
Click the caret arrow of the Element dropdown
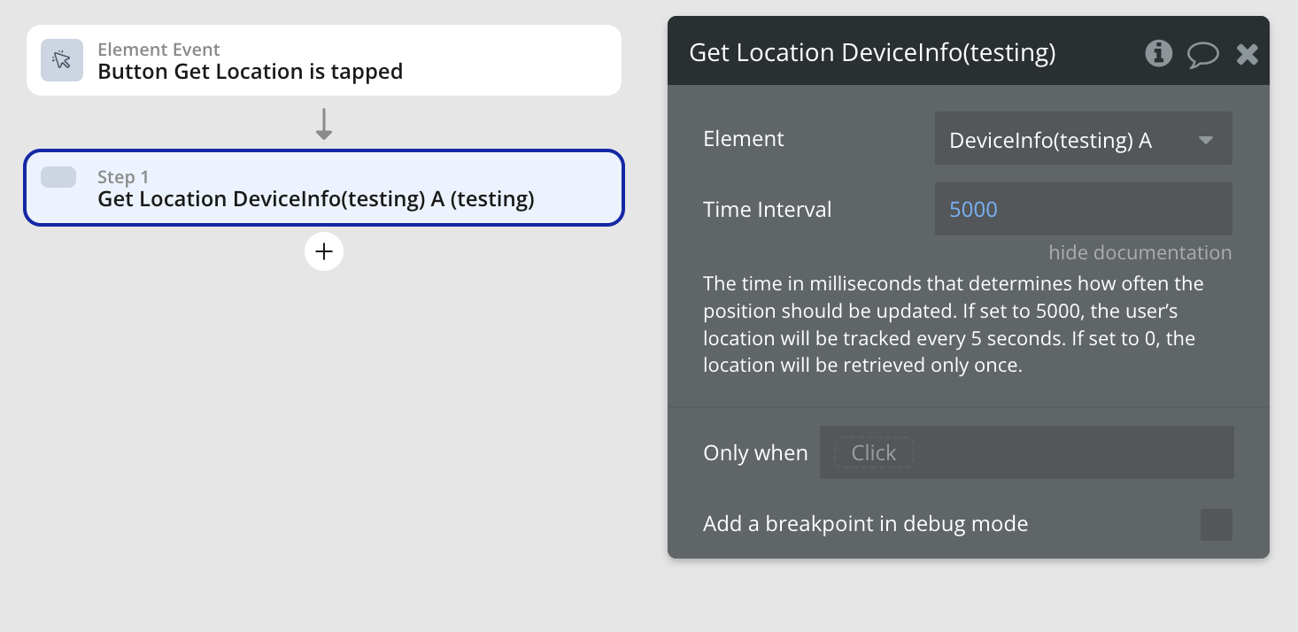pos(1205,140)
